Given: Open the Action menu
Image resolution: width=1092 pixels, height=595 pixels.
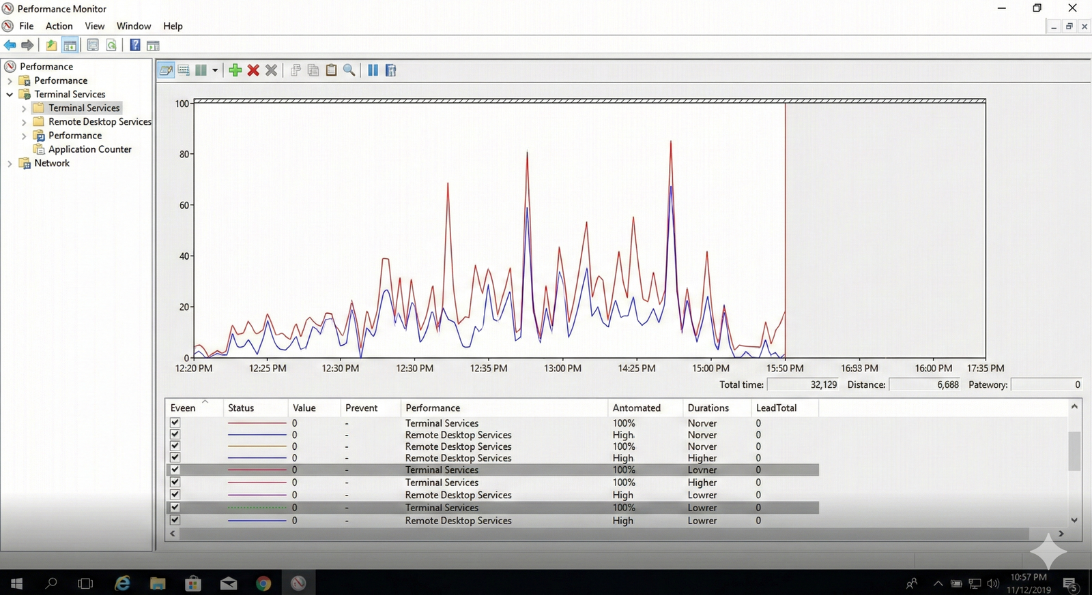Looking at the screenshot, I should click(59, 26).
